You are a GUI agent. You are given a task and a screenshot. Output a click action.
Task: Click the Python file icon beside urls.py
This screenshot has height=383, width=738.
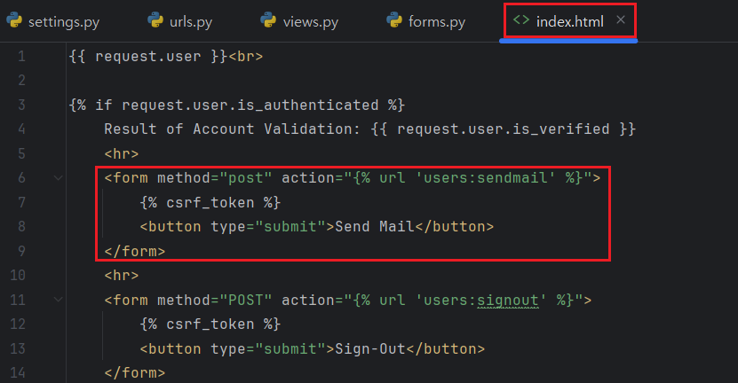pyautogui.click(x=141, y=20)
